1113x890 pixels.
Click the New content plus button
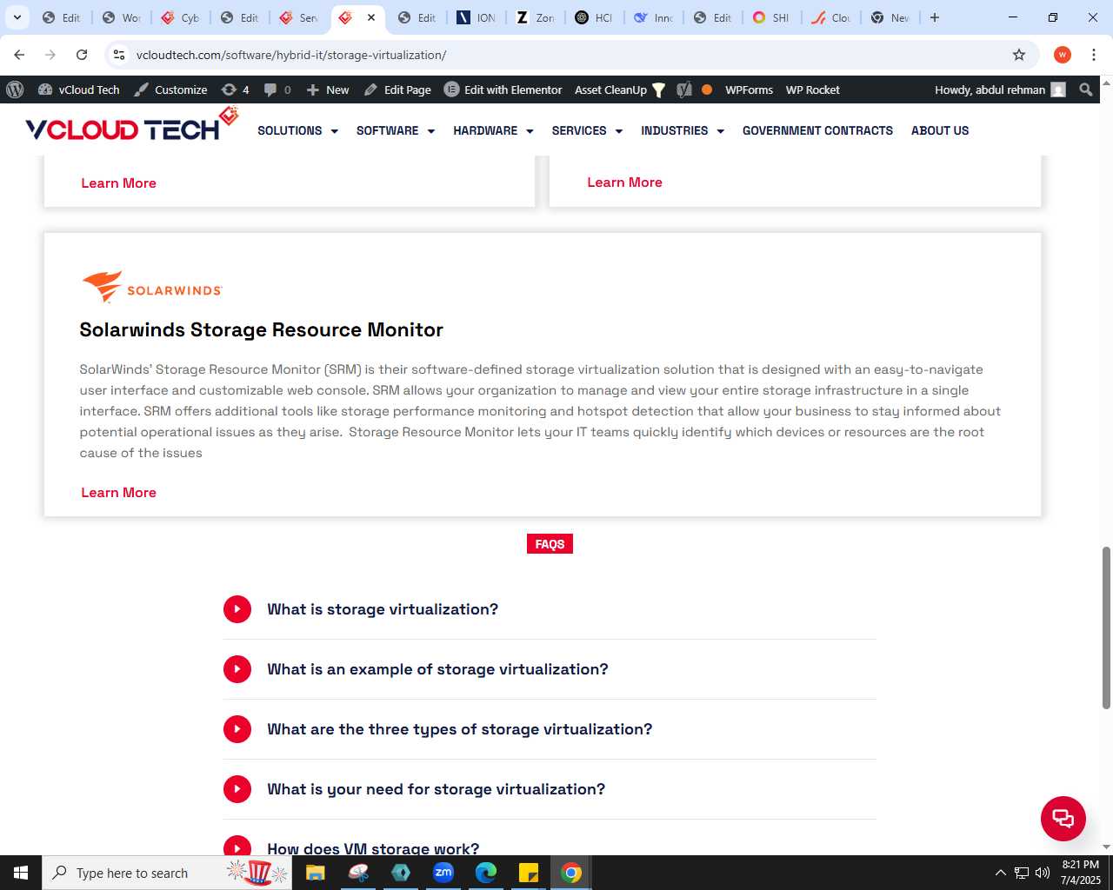[x=328, y=90]
